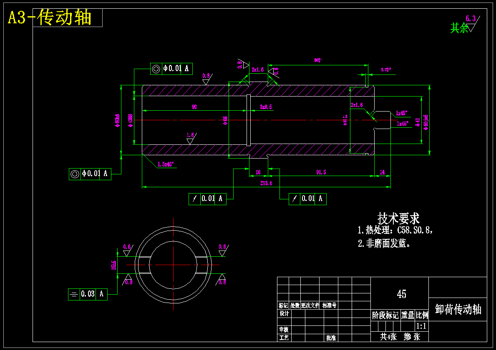The width and height of the screenshot is (496, 350).
Task: Select the overall length dimension "213.6"
Action: click(266, 183)
